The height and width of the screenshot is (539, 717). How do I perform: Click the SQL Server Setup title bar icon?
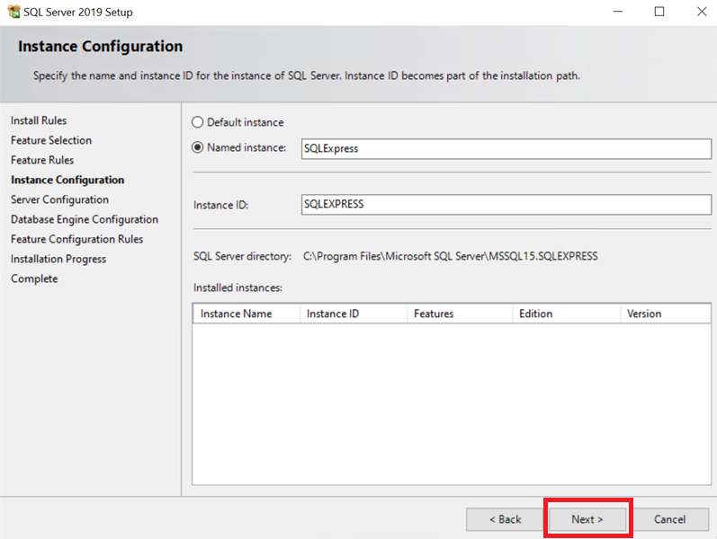point(13,12)
